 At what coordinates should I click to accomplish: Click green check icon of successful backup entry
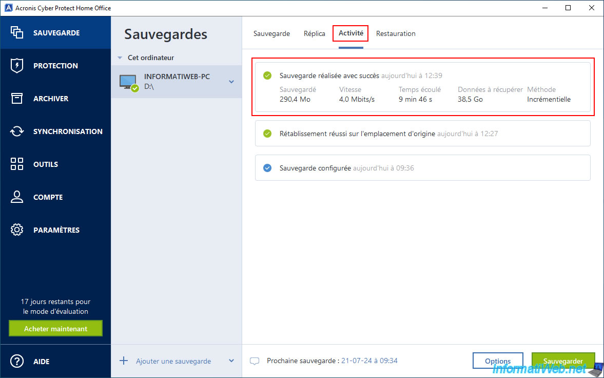267,75
